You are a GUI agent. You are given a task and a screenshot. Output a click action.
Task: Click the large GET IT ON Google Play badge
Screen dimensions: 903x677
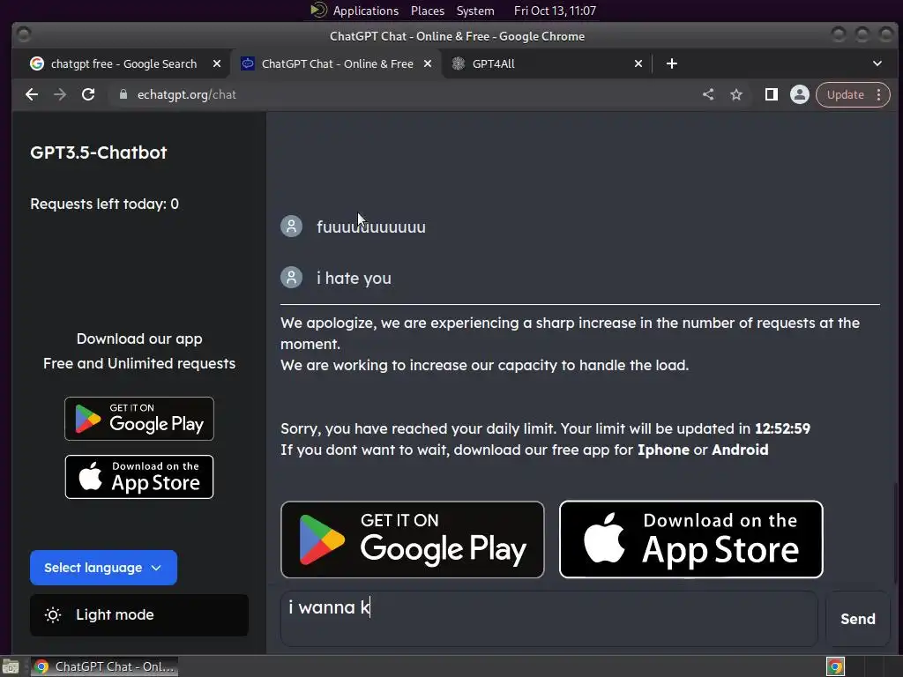(413, 539)
